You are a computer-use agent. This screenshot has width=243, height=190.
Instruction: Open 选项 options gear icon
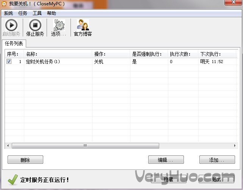point(59,25)
